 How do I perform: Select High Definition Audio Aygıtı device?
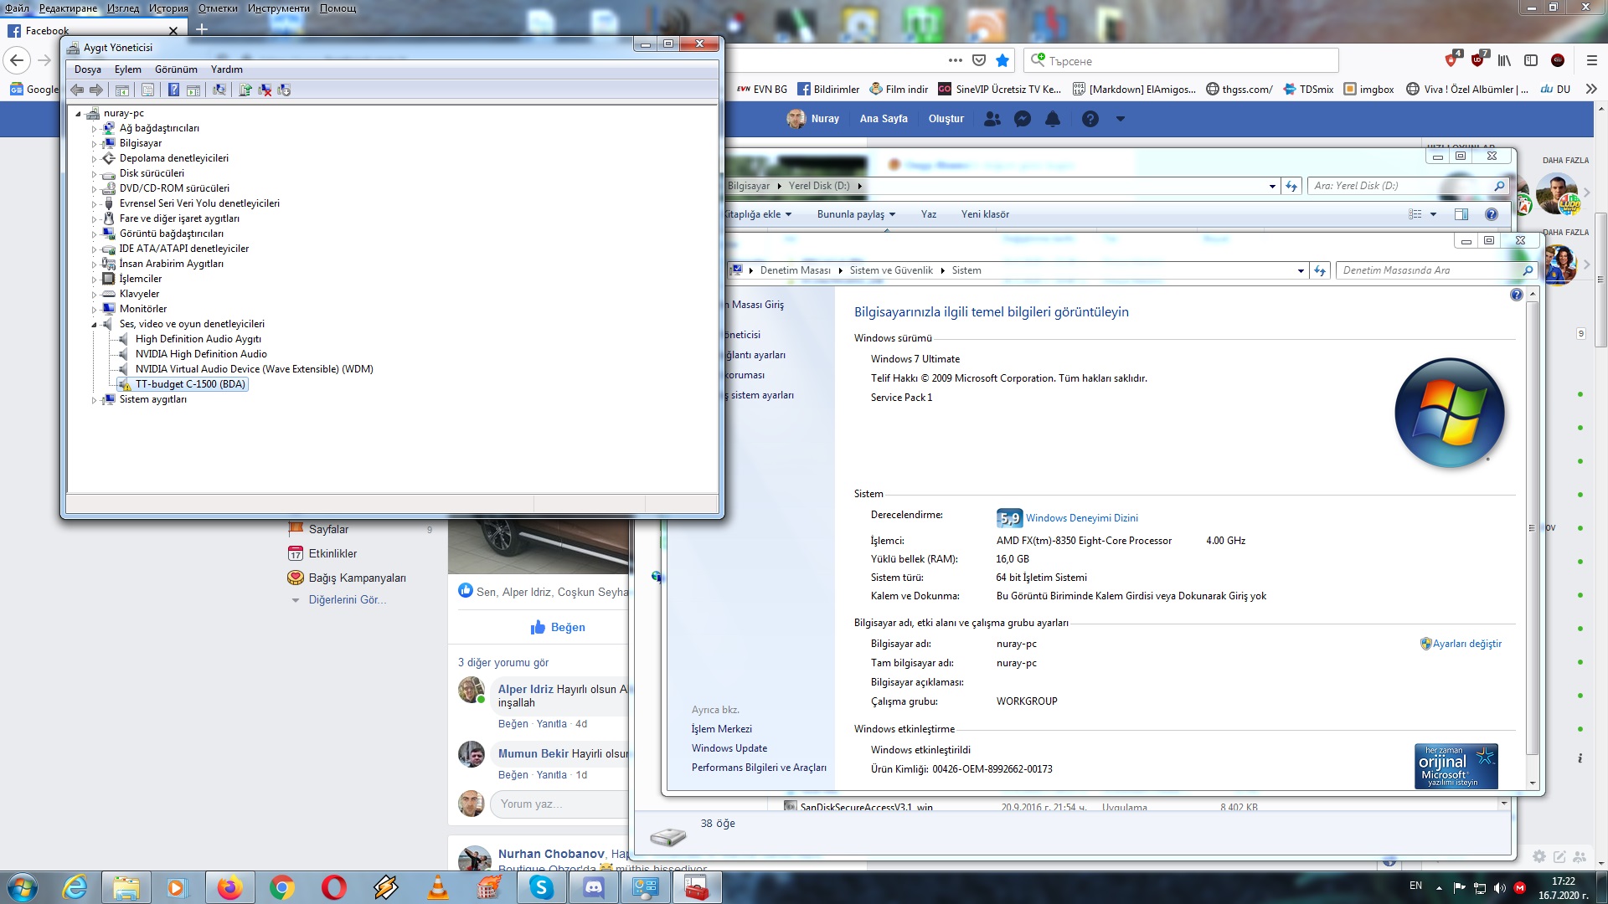[198, 339]
